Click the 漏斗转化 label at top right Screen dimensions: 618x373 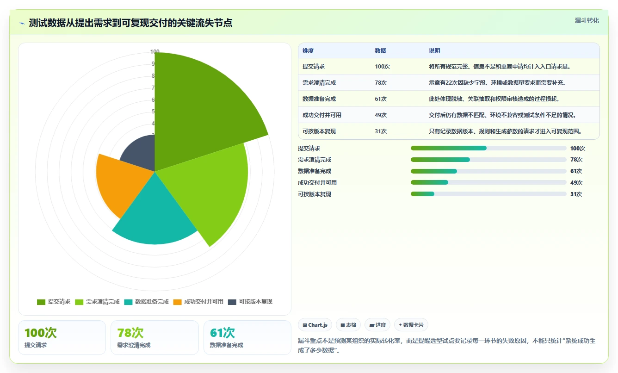[x=587, y=21]
